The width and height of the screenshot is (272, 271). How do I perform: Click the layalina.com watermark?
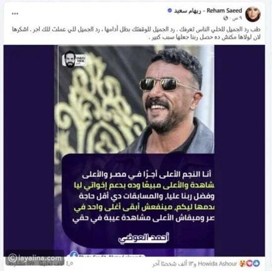coord(35,258)
